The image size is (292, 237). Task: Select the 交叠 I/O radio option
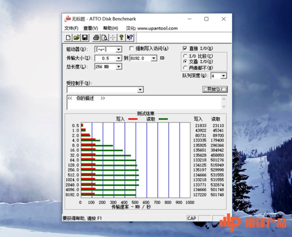pos(185,62)
